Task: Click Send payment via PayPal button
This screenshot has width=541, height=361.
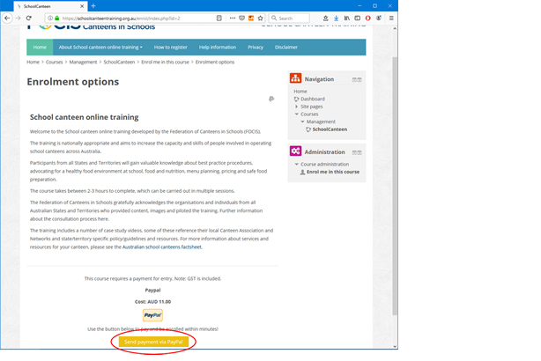Action: [x=152, y=341]
